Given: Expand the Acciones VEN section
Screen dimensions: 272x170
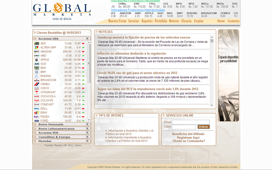Looking at the screenshot, I should [87, 133].
